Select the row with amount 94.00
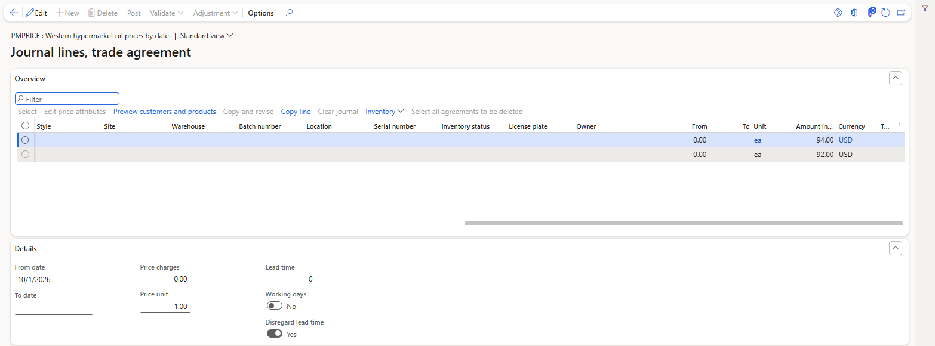Image resolution: width=935 pixels, height=346 pixels. coord(25,140)
